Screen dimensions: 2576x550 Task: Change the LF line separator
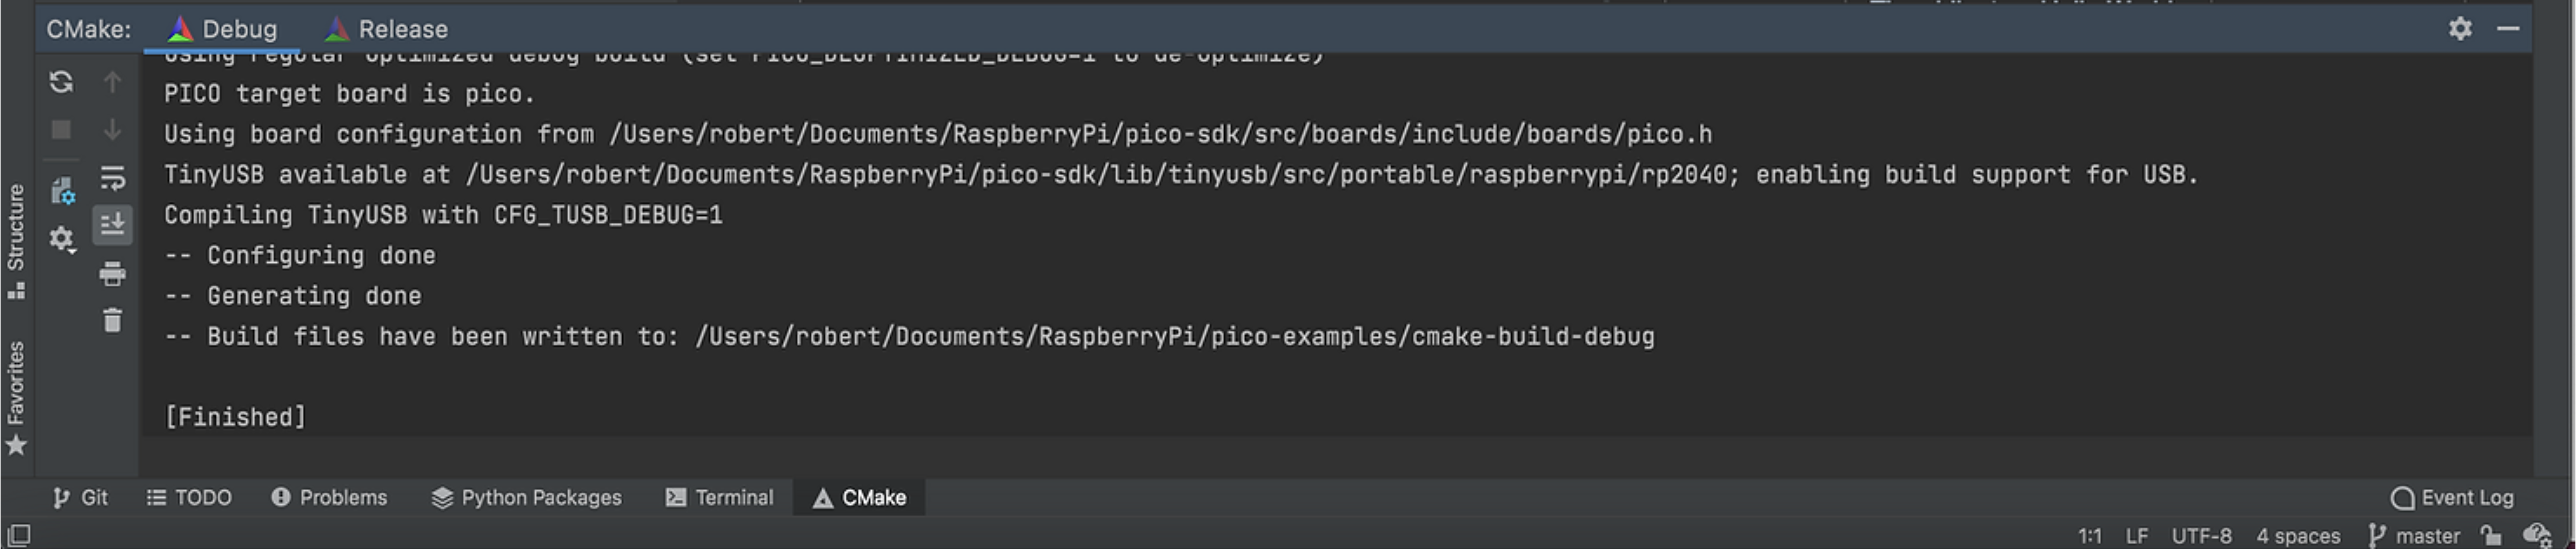[2137, 536]
